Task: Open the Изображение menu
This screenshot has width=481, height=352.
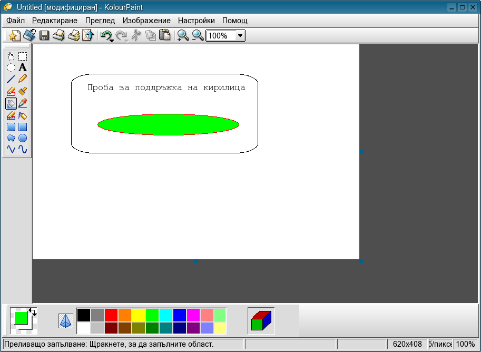Action: coord(146,21)
